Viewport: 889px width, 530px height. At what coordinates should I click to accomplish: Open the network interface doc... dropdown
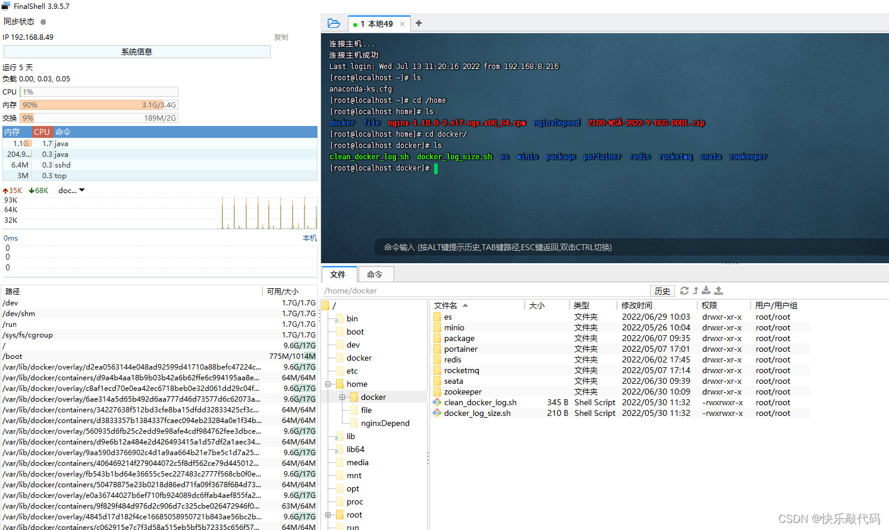71,191
